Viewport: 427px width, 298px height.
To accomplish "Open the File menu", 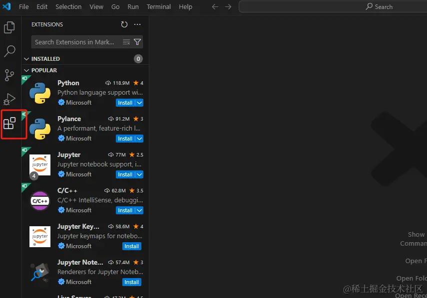I will coord(23,6).
